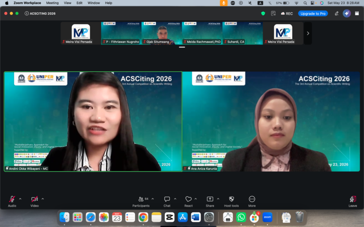364x227 pixels.
Task: Expand the Participants options chevron
Action: point(153,199)
